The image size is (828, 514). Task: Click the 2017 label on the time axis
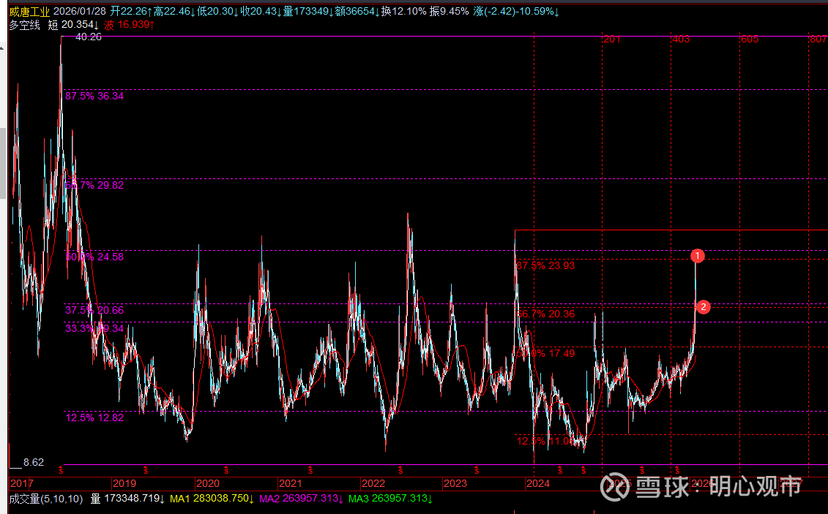pos(21,483)
